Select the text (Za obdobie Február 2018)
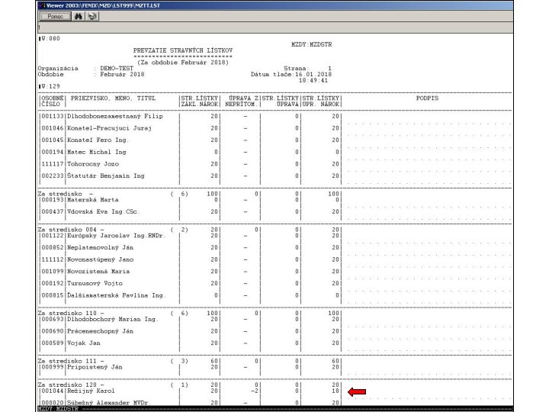Image resolution: width=549 pixels, height=412 pixels. click(x=183, y=63)
